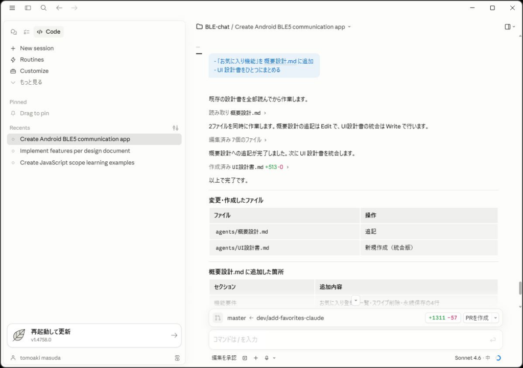Viewport: 523px width, 368px height.
Task: Open search with magnifier icon
Action: click(x=43, y=8)
